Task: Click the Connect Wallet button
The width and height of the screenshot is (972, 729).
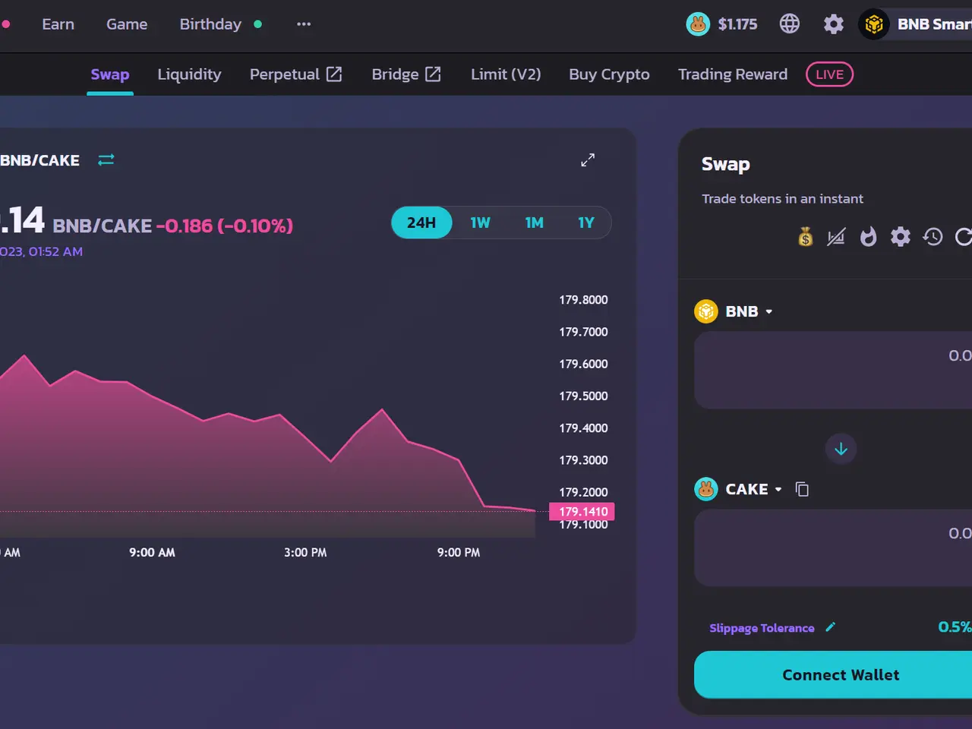Action: tap(840, 675)
